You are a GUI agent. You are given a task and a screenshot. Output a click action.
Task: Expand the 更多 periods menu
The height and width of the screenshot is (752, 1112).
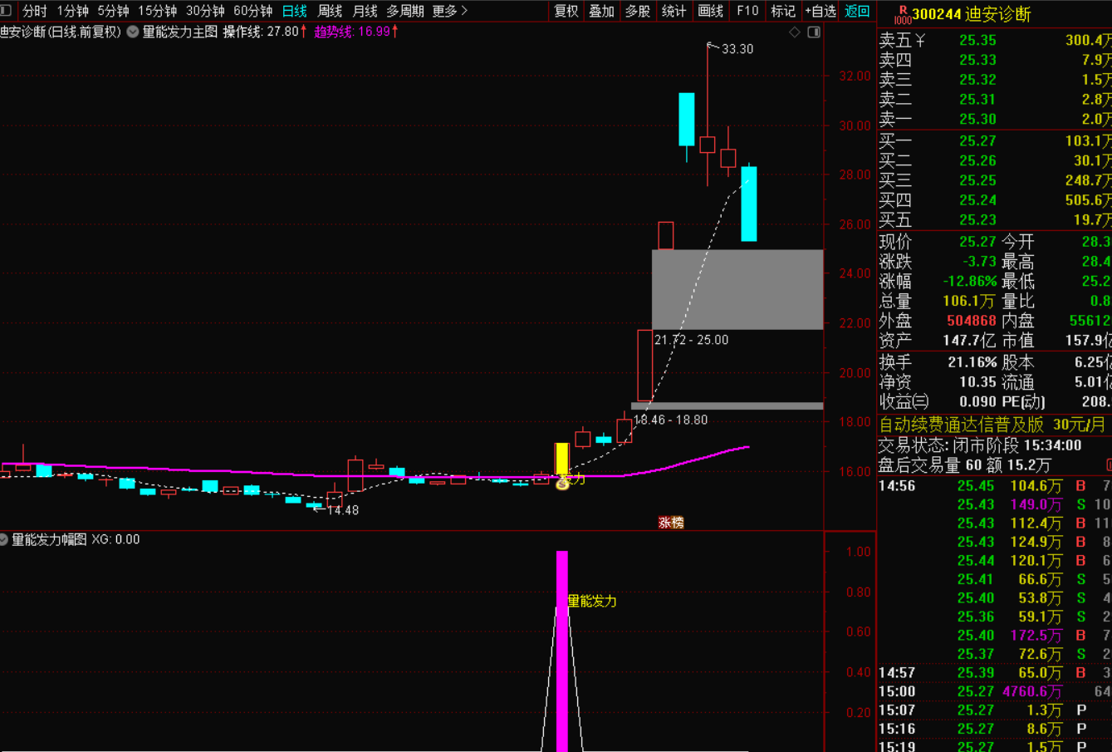(x=449, y=11)
